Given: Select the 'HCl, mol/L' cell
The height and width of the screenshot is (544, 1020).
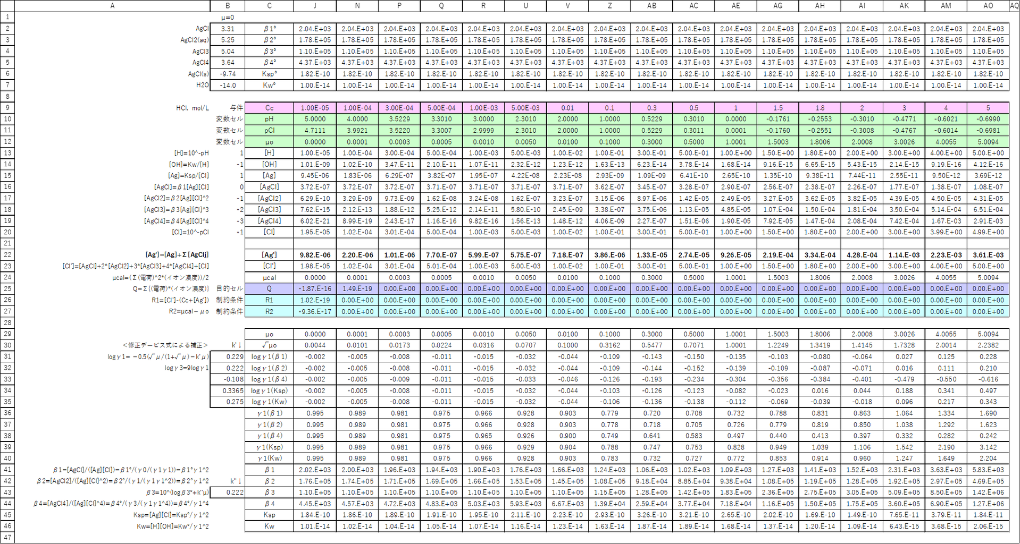Looking at the screenshot, I should (112, 108).
